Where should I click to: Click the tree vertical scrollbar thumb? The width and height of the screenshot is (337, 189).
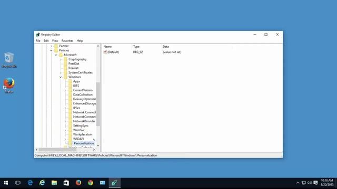(x=98, y=104)
